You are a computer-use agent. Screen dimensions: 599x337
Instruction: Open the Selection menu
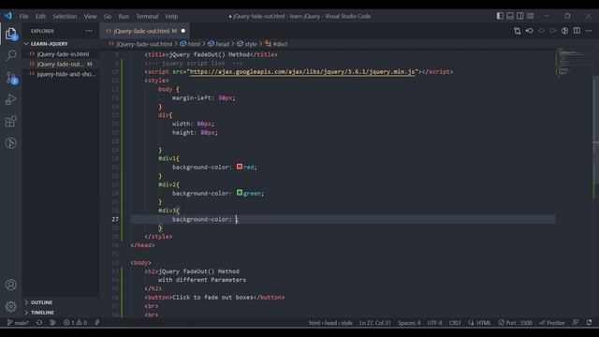65,17
